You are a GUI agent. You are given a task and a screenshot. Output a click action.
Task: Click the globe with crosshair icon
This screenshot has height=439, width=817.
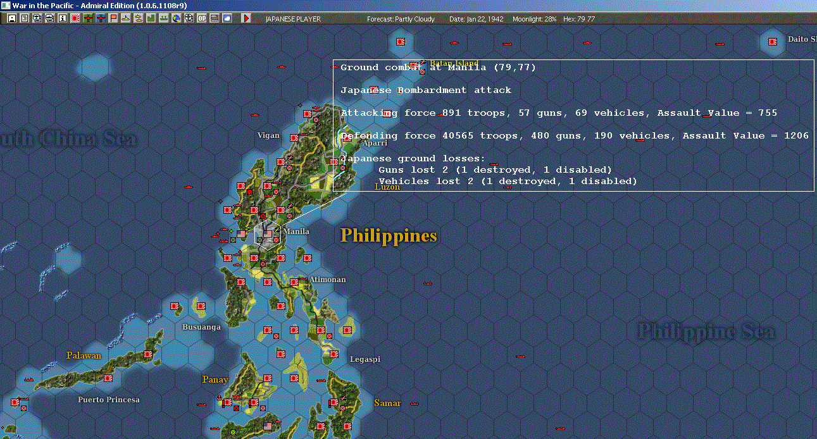189,18
